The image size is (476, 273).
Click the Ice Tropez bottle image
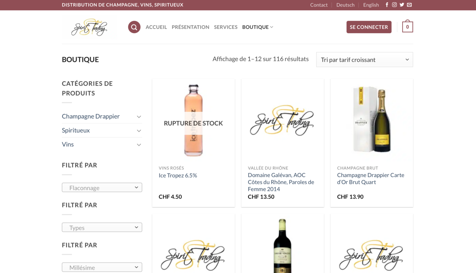(x=194, y=120)
